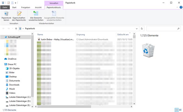Click the Dieser PC monitor icon
The height and width of the screenshot is (112, 183).
tap(5, 64)
